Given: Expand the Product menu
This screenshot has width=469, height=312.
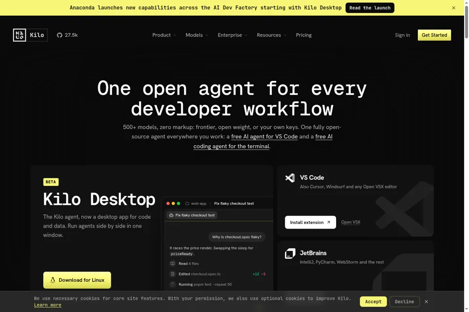Looking at the screenshot, I should pos(164,35).
